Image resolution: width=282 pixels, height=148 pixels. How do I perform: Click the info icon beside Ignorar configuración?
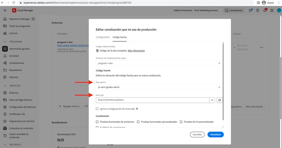137,109
